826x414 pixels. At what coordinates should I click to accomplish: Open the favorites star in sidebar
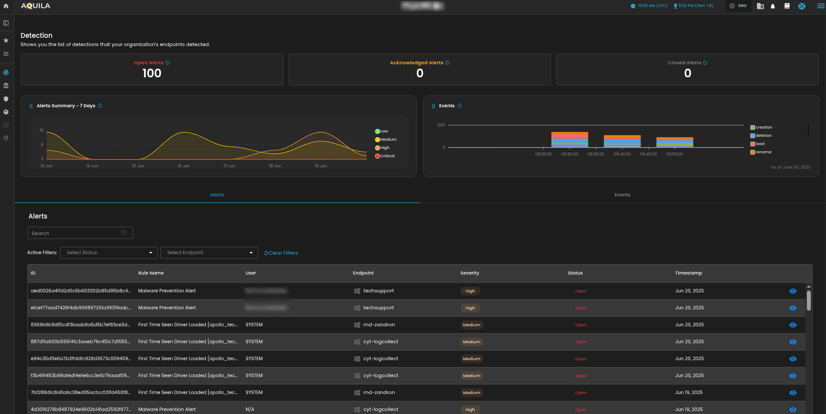point(6,40)
